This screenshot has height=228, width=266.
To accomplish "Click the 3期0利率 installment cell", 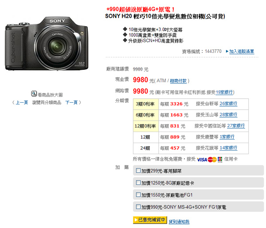I will [146, 104].
